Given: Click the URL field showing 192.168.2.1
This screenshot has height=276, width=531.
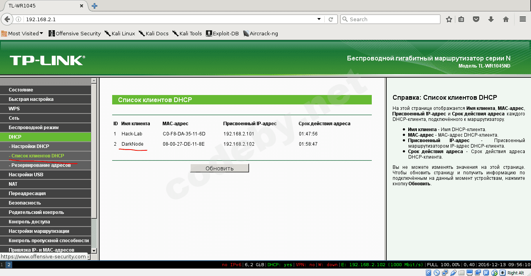Looking at the screenshot, I should pos(169,19).
